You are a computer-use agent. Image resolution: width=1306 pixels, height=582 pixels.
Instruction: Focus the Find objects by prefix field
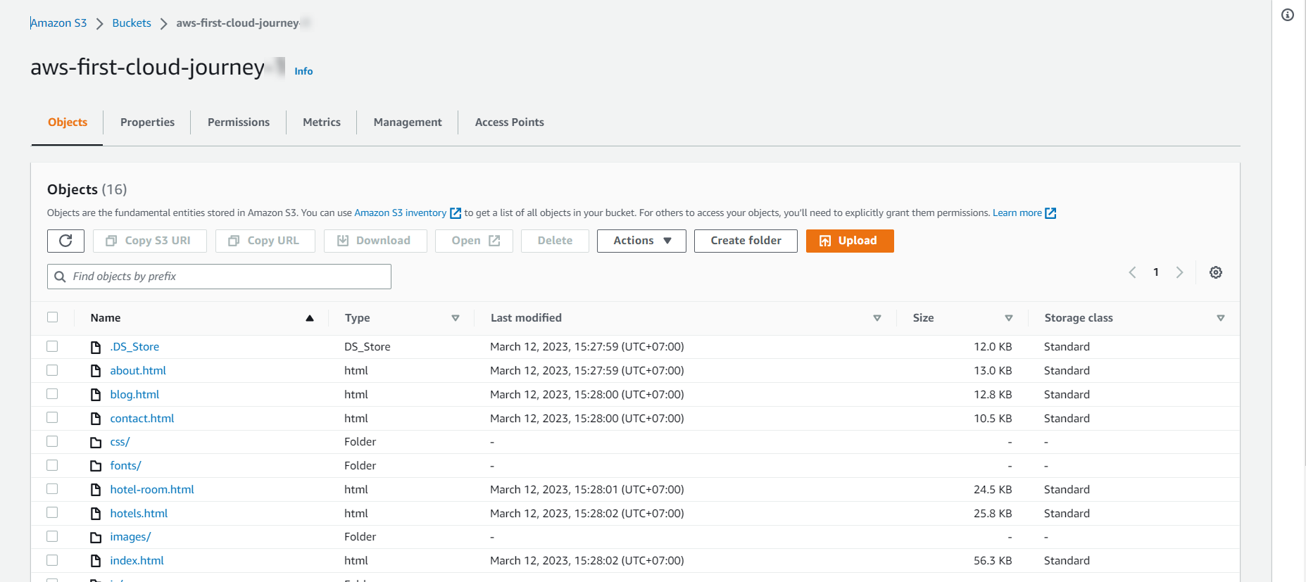(x=219, y=277)
